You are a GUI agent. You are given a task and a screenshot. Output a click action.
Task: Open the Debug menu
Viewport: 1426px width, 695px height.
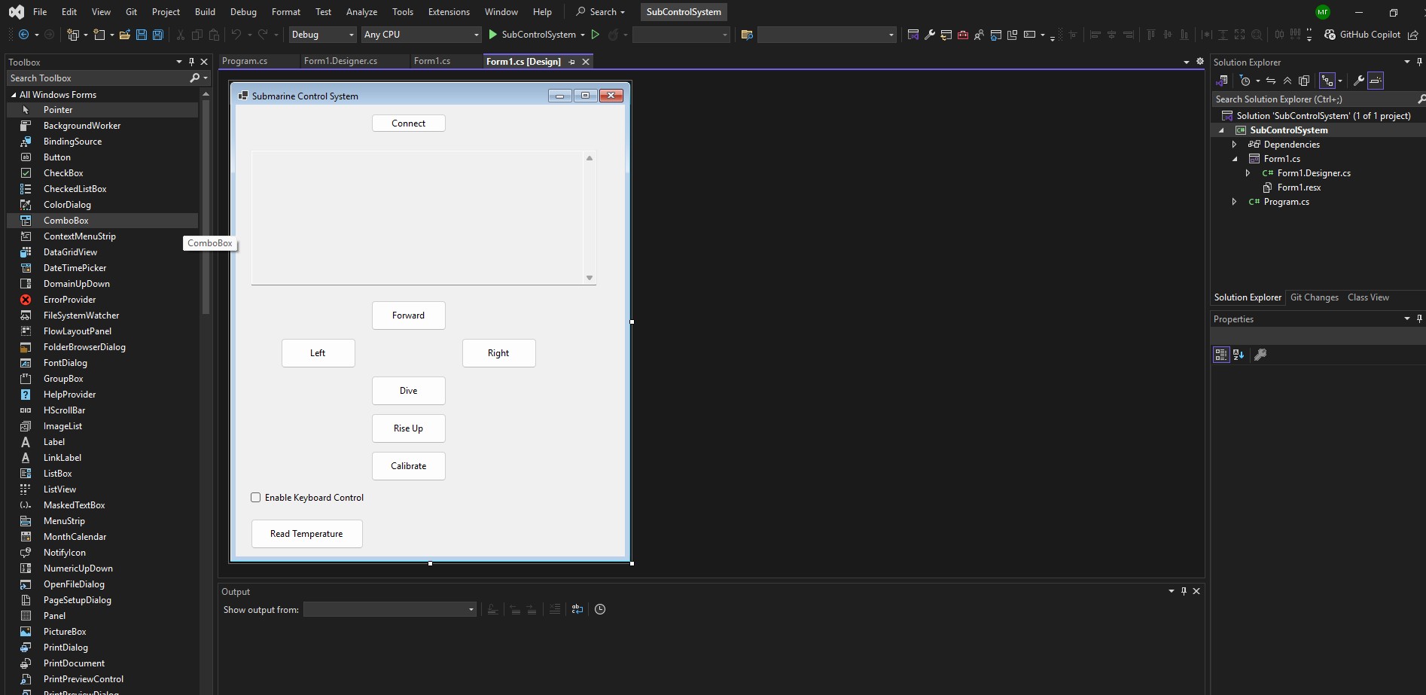(243, 12)
